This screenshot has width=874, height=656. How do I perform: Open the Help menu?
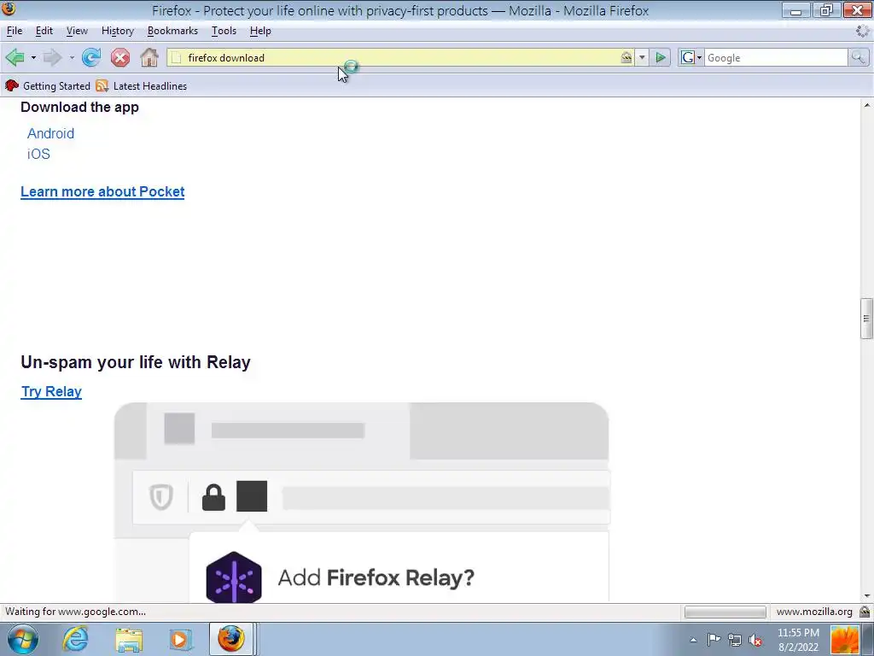[x=260, y=31]
